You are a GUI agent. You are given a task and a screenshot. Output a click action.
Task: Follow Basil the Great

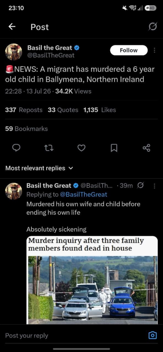(x=129, y=50)
